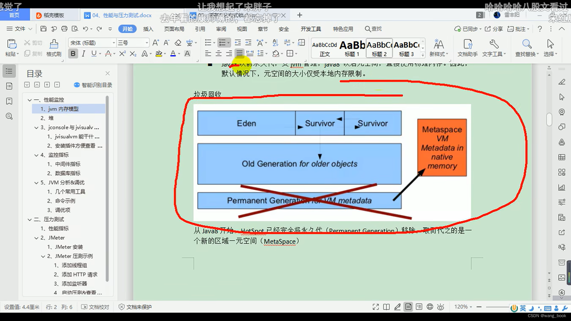The image size is (571, 321).
Task: Undo the last action
Action: click(85, 29)
